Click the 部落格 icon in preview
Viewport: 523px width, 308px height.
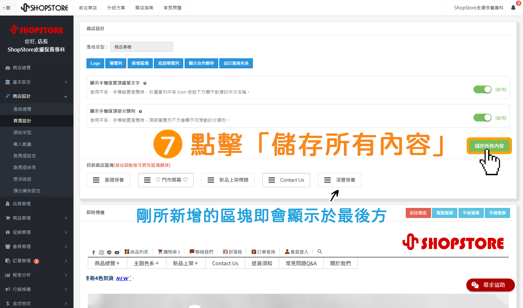(225, 252)
